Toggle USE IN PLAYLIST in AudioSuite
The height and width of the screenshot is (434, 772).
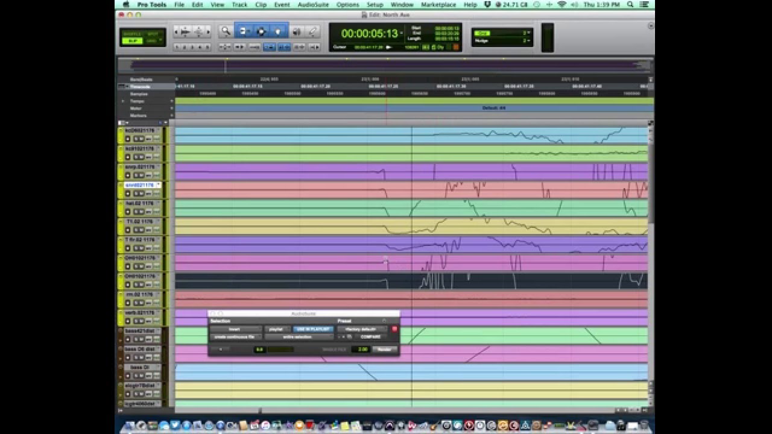(314, 329)
